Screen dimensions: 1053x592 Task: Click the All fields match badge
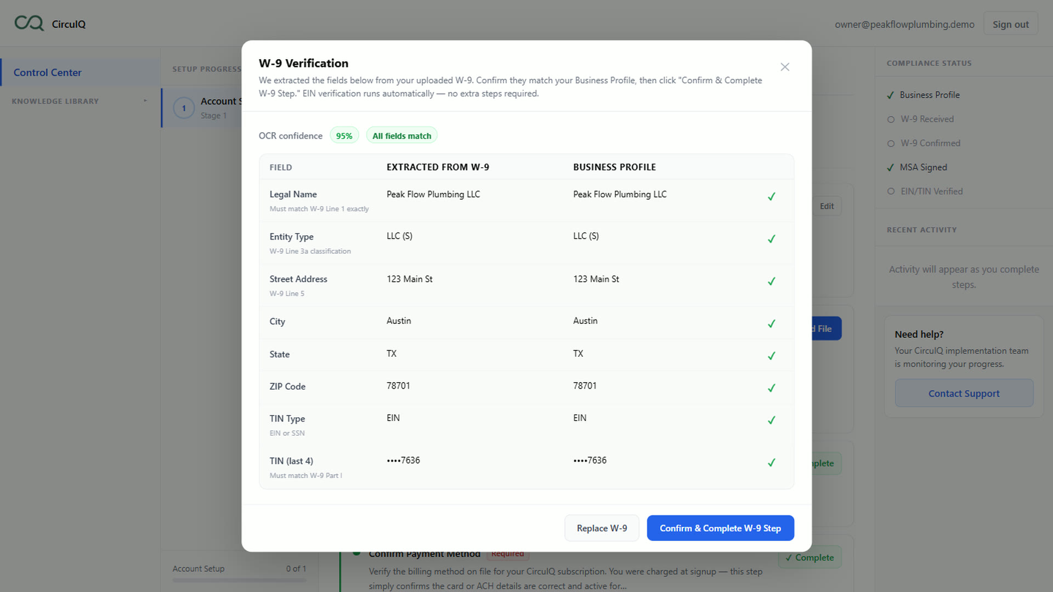pos(401,135)
